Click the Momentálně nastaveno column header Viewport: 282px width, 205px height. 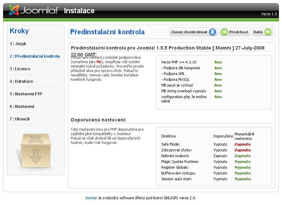(x=244, y=136)
